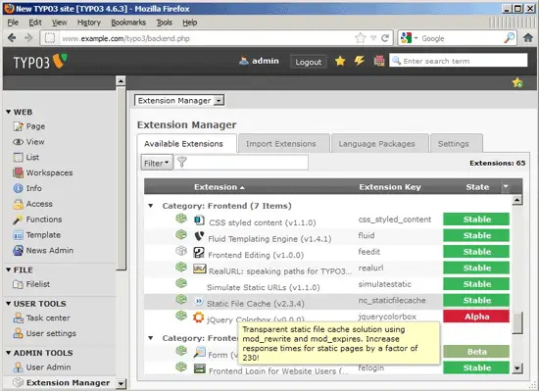Click the Enter search term field
Image resolution: width=539 pixels, height=391 pixels.
point(459,61)
